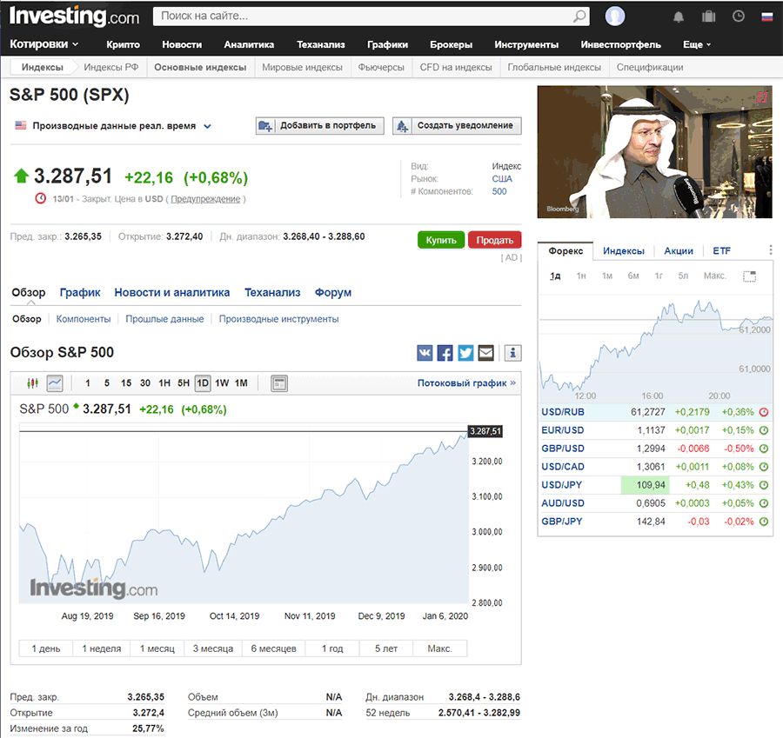The image size is (783, 738).
Task: Open the Форум tab
Action: (x=333, y=292)
